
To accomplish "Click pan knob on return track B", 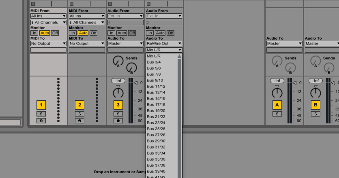I will [315, 92].
